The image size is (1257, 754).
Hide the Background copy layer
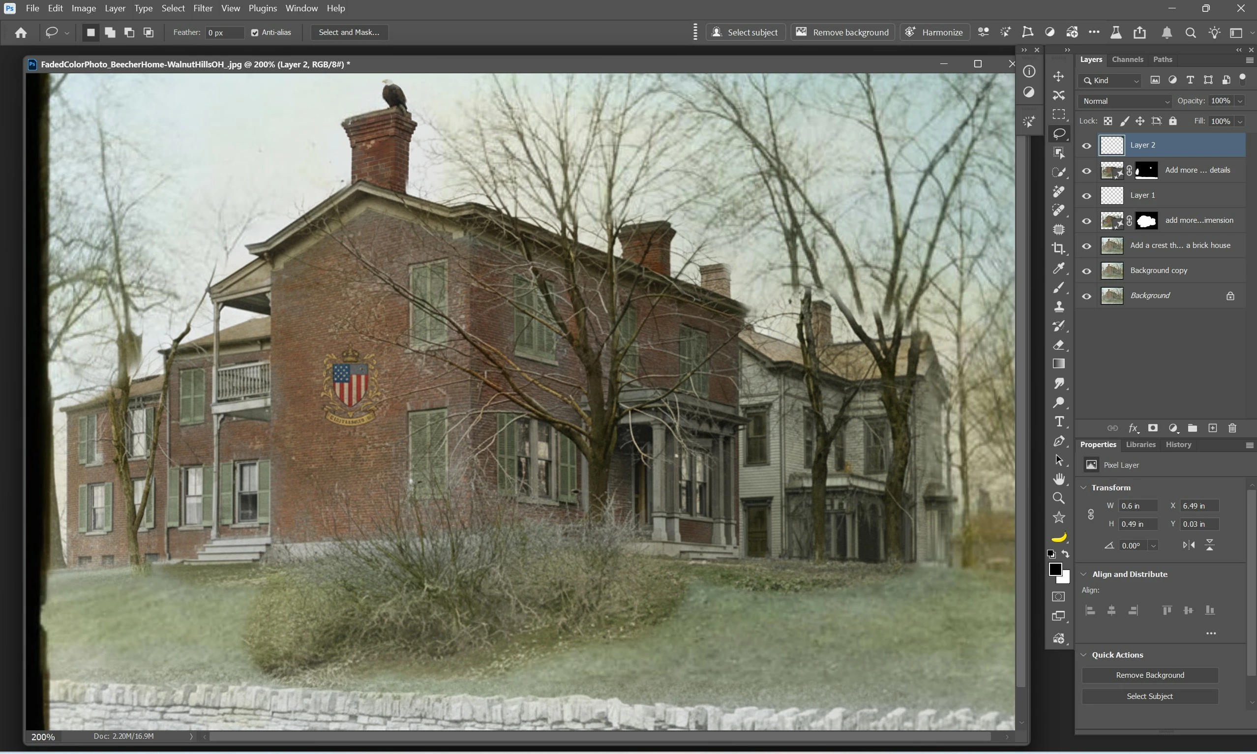(x=1086, y=271)
